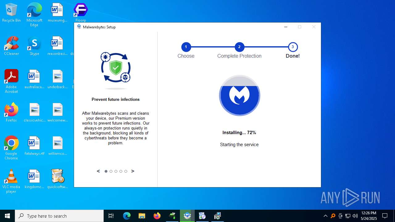395x222 pixels.
Task: Click the Starting the service status
Action: point(239,145)
